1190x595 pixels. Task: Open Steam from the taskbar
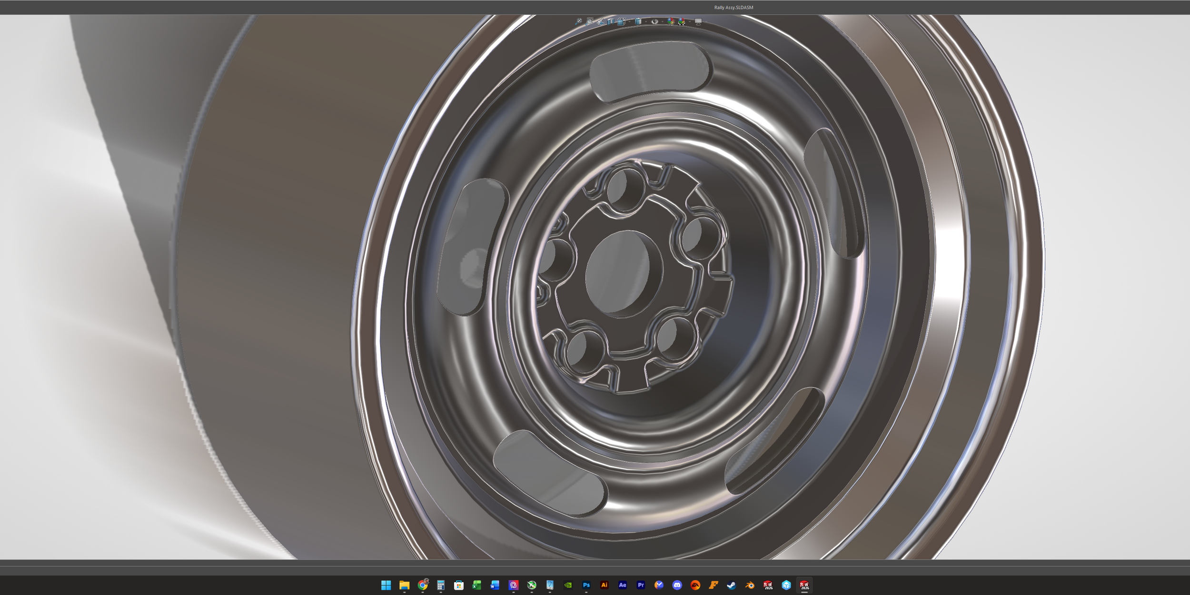[x=732, y=585]
